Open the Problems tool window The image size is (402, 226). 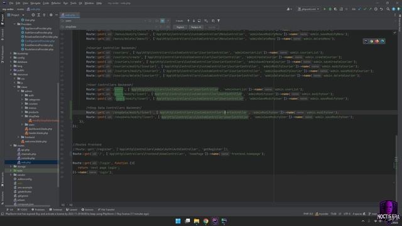[38, 210]
